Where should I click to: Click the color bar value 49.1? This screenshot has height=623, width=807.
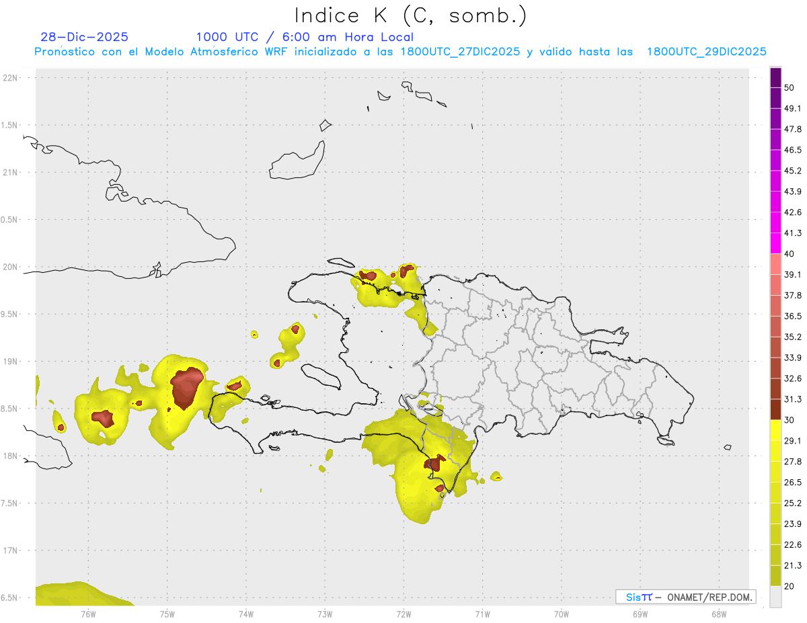793,108
